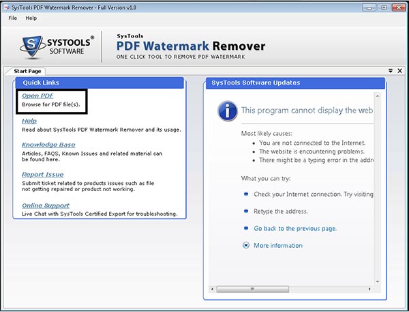Click the updates panel scroll down arrow

[x=378, y=281]
